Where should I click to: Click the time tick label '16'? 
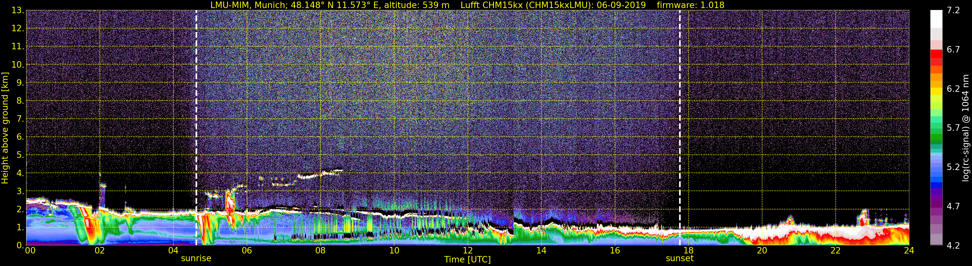pos(615,251)
